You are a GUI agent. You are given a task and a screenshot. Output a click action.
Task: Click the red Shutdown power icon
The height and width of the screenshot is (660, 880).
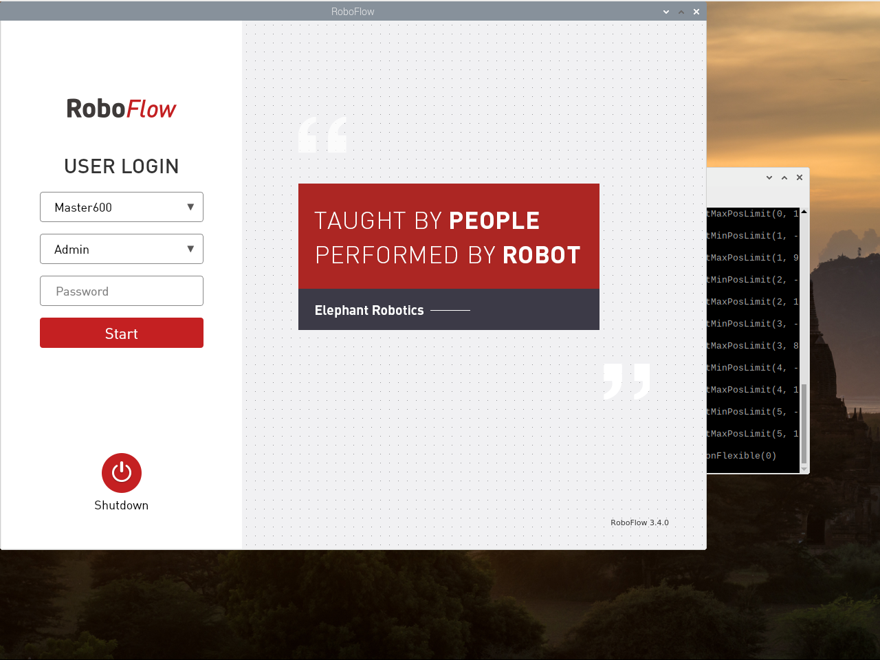click(x=122, y=473)
